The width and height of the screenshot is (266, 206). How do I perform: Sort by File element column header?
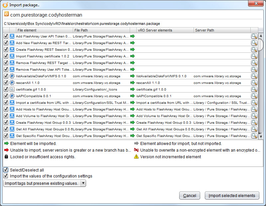pyautogui.click(x=45, y=30)
